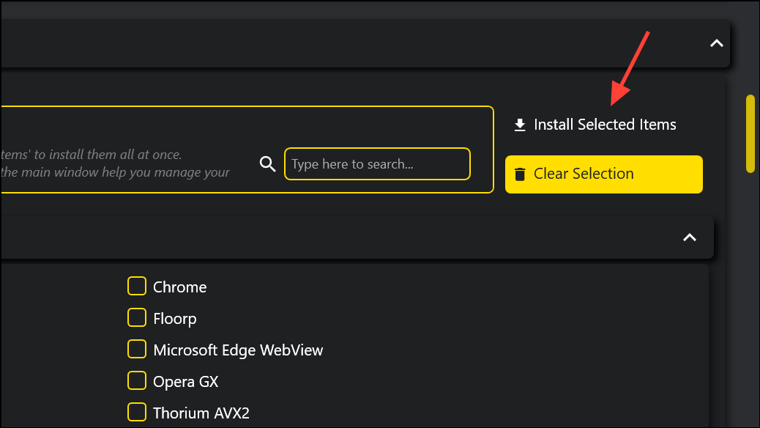
Task: Enable the Microsoft Edge WebView checkbox
Action: (136, 349)
